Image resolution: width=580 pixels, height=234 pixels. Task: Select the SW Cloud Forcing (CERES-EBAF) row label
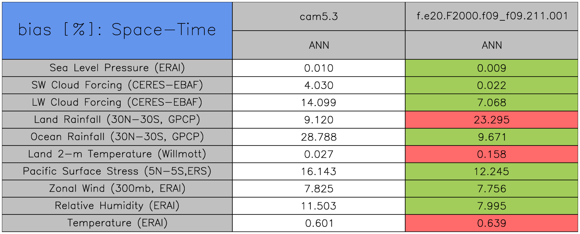pyautogui.click(x=117, y=85)
